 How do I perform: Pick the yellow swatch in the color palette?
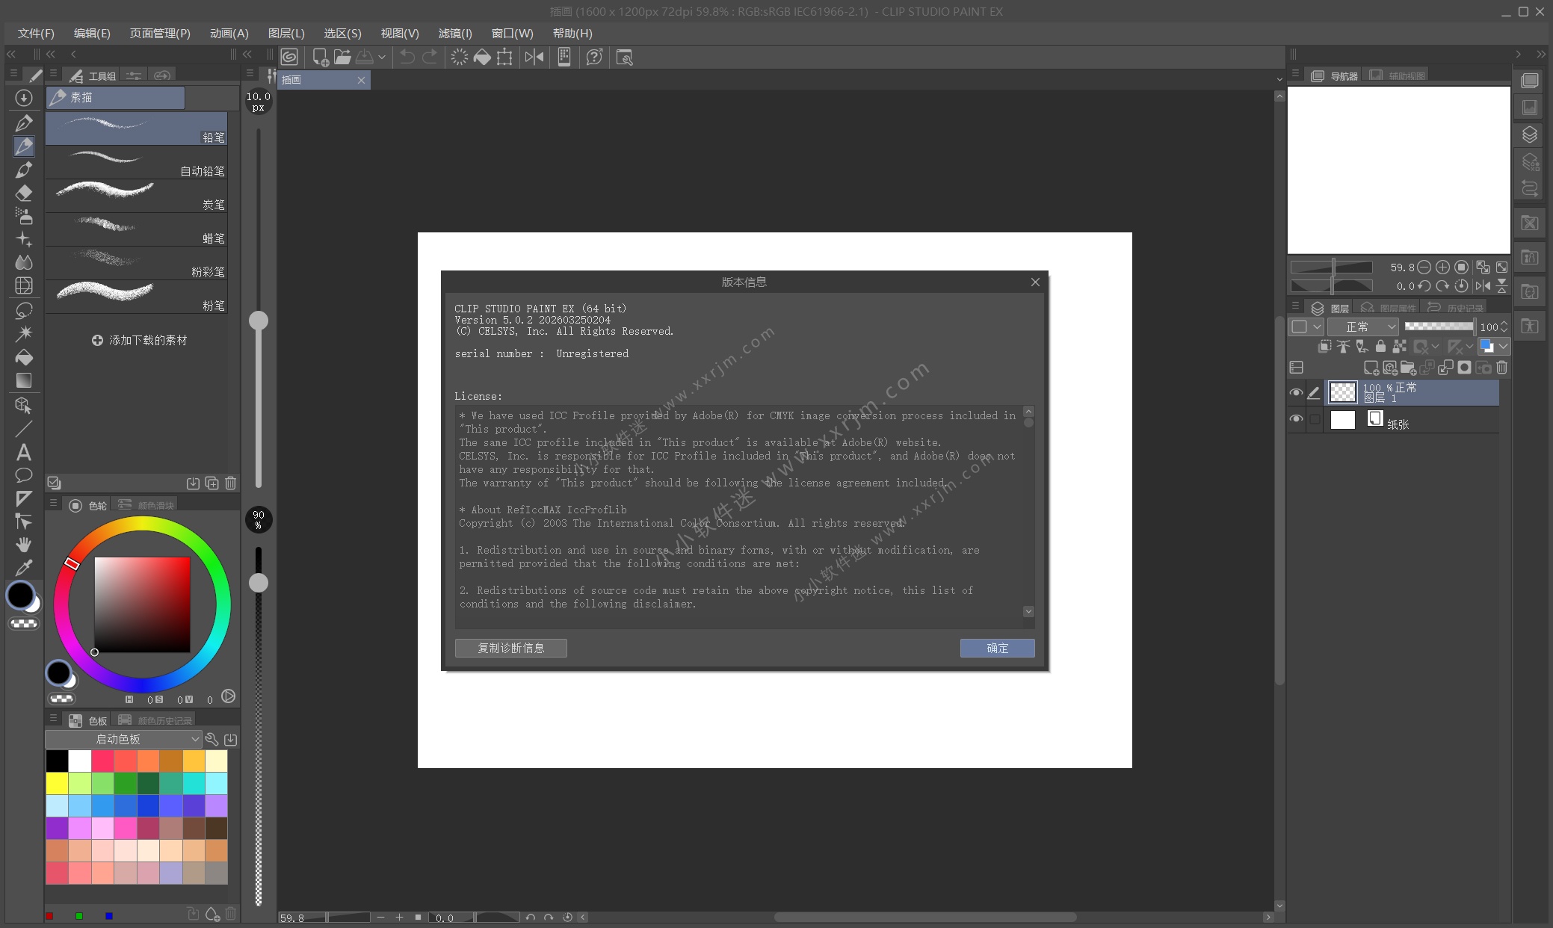pos(57,783)
